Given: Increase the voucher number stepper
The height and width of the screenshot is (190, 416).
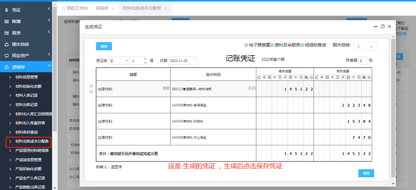Looking at the screenshot, I should click(145, 59).
